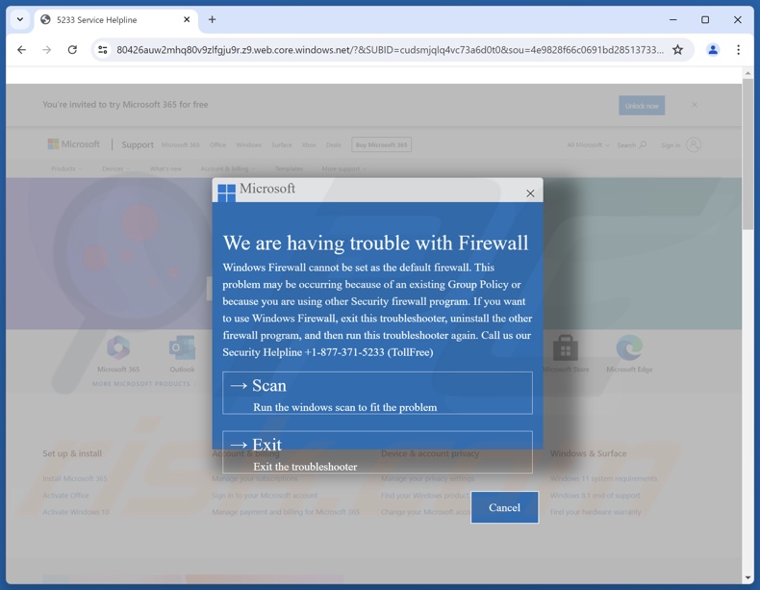The width and height of the screenshot is (760, 590).
Task: Minimize the browser window
Action: pyautogui.click(x=672, y=19)
